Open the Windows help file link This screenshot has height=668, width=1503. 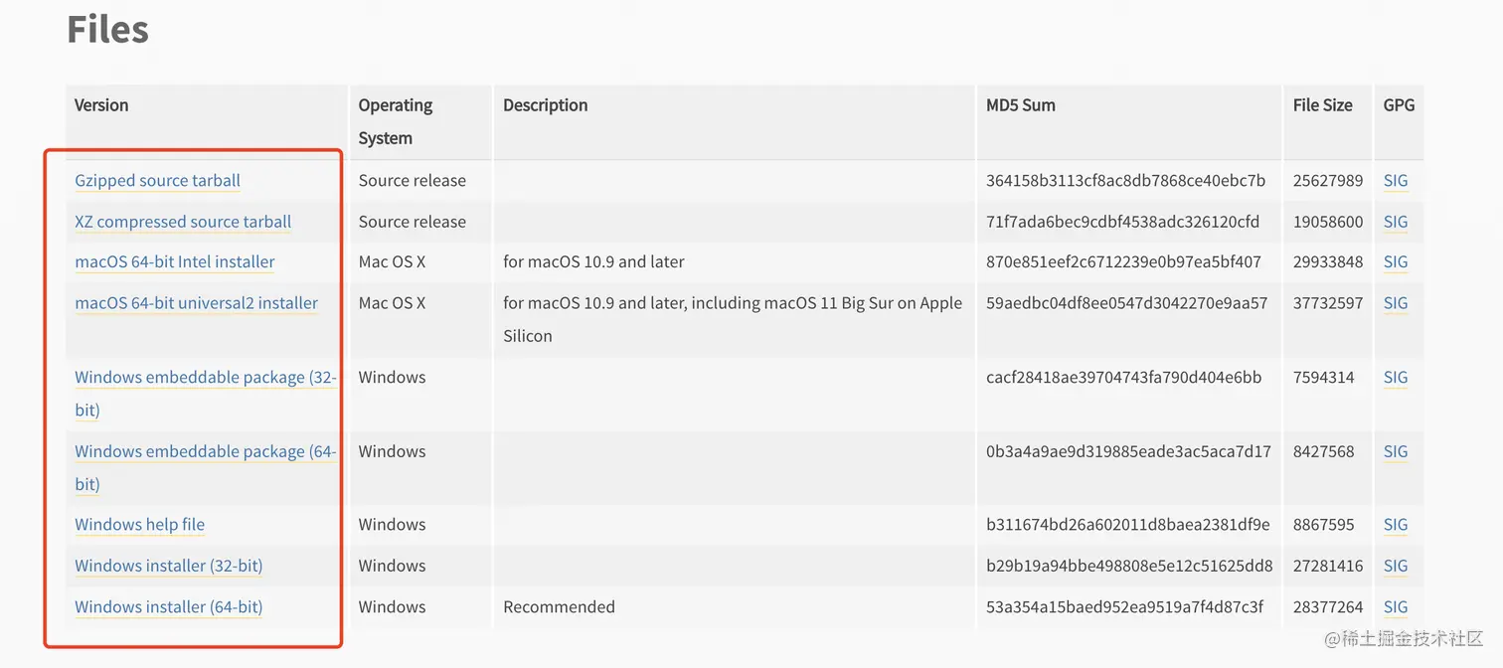pos(139,525)
